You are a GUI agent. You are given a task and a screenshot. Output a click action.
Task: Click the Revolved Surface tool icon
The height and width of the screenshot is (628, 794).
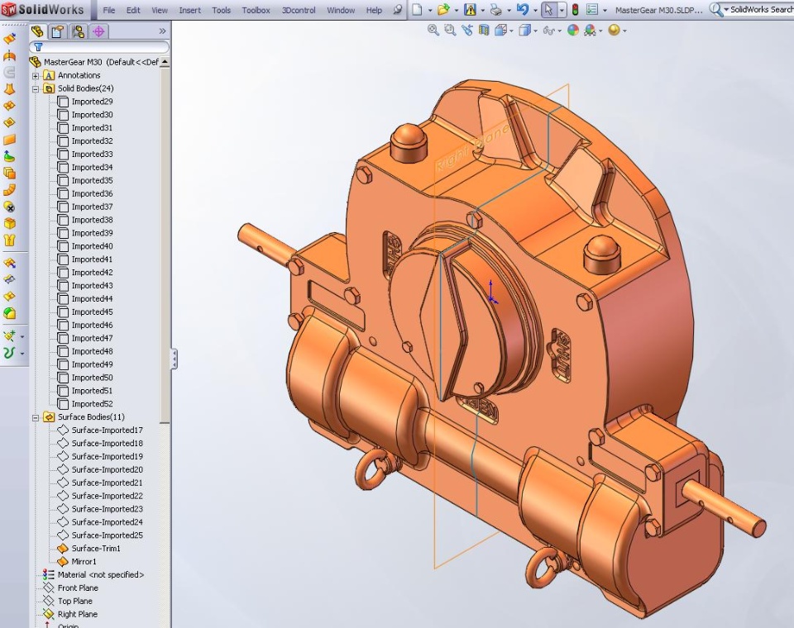click(x=10, y=55)
